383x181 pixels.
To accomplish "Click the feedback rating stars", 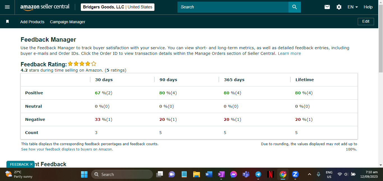I will click(82, 64).
